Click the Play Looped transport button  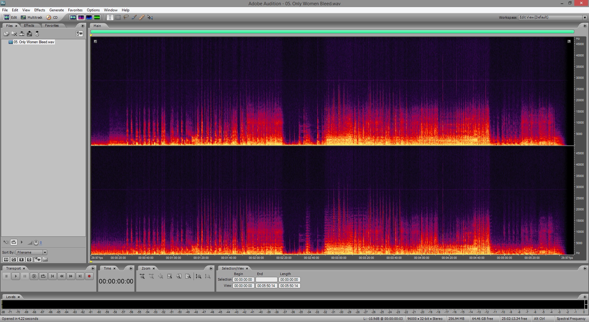click(43, 276)
